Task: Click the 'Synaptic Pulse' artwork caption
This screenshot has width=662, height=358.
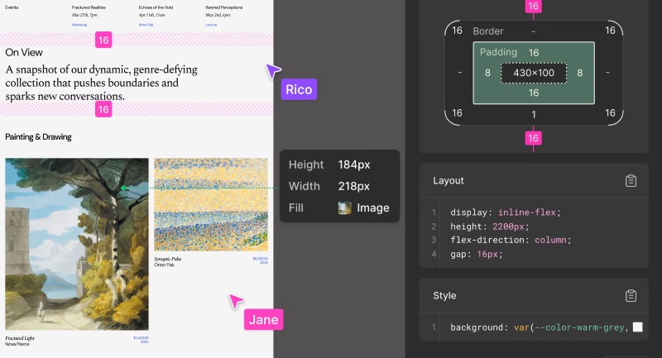Action: (x=168, y=259)
